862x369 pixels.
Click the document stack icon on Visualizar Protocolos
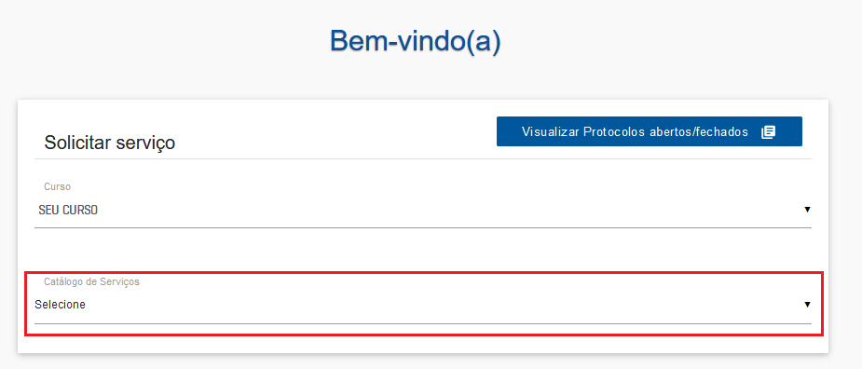[768, 132]
